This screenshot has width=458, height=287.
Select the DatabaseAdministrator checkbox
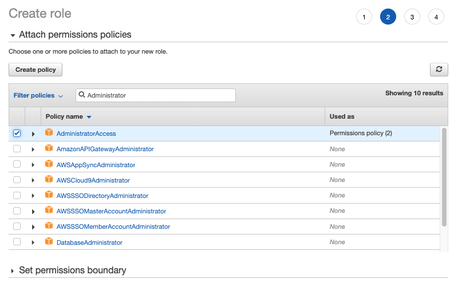(17, 241)
